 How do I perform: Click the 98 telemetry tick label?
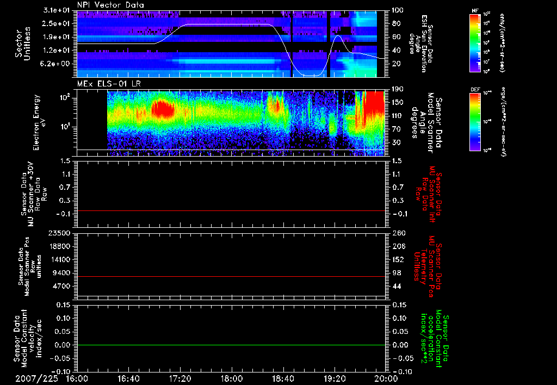coord(397,273)
